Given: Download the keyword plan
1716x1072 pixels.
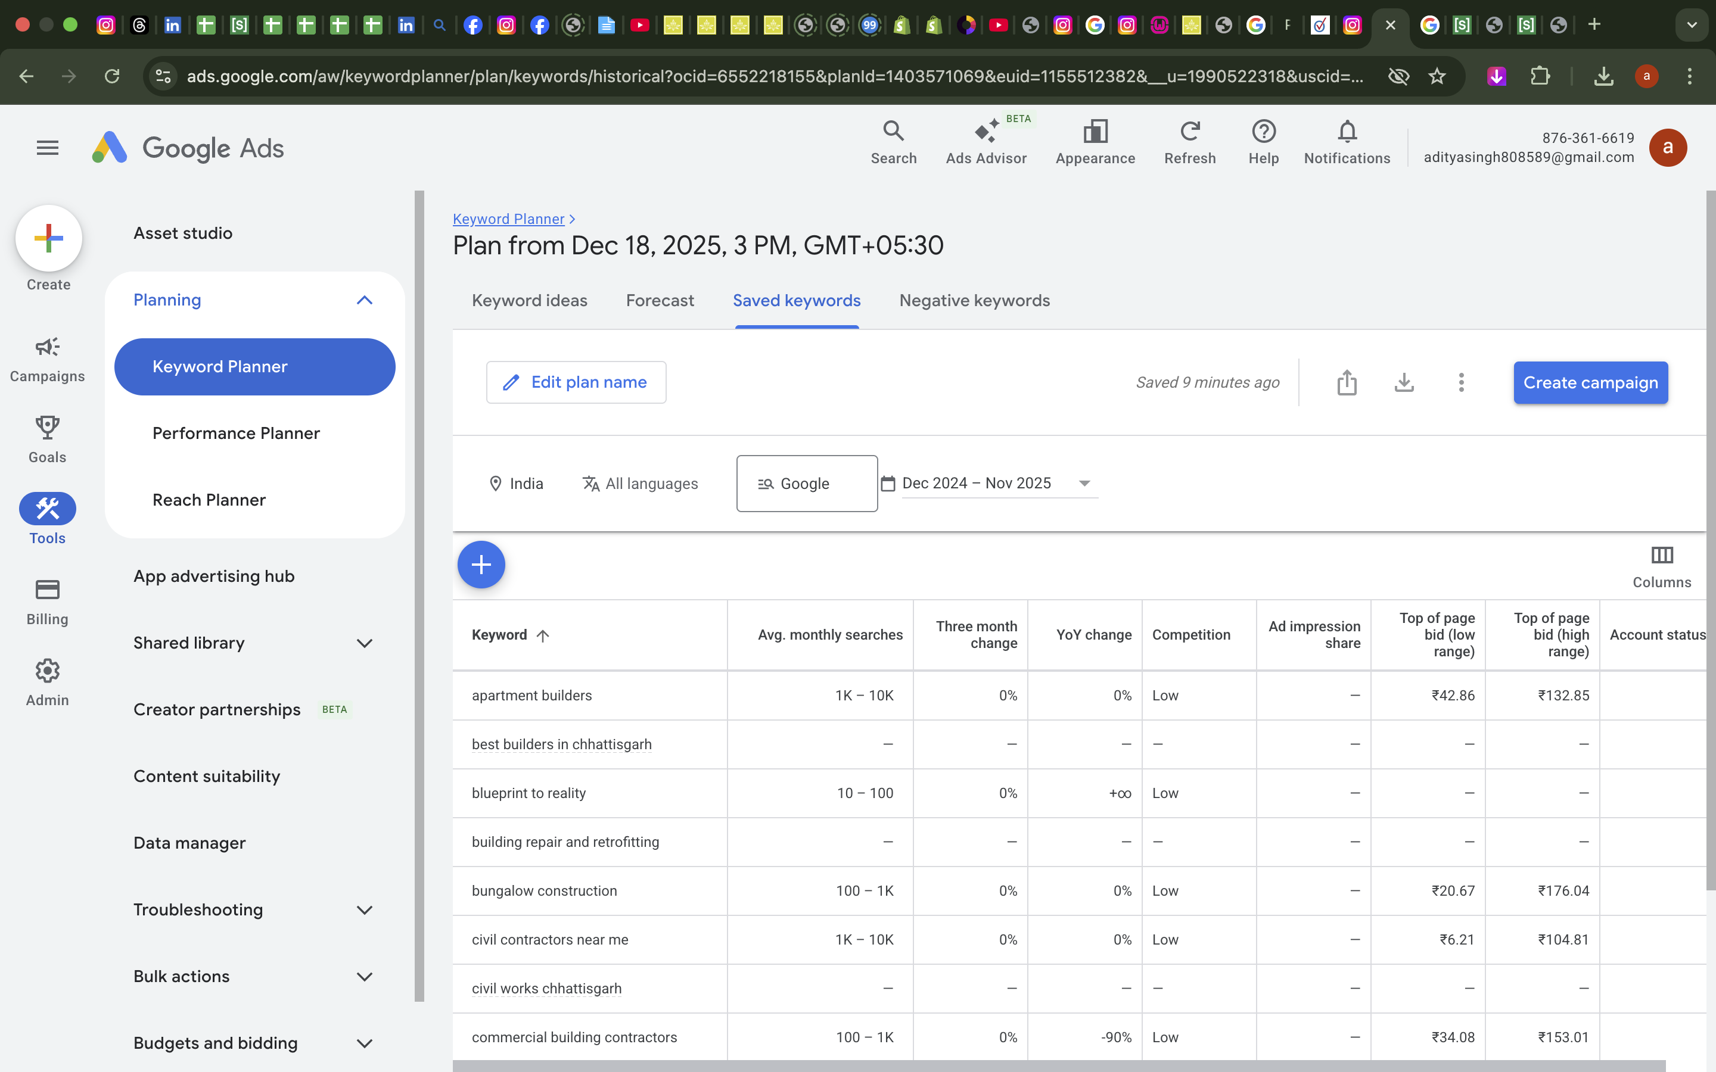Looking at the screenshot, I should [x=1403, y=383].
